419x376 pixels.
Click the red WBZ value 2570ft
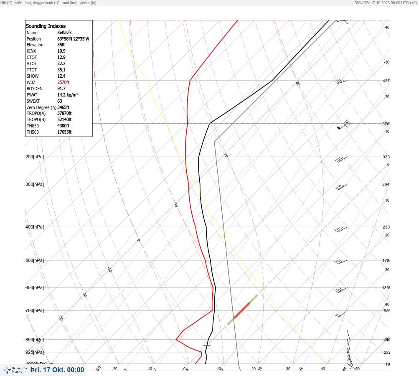(63, 82)
